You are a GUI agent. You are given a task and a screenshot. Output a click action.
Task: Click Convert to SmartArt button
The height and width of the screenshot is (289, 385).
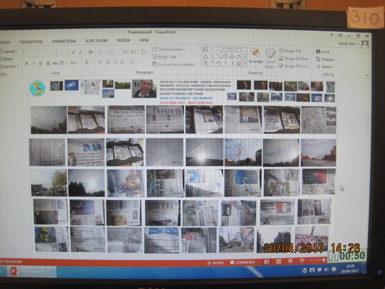point(174,64)
